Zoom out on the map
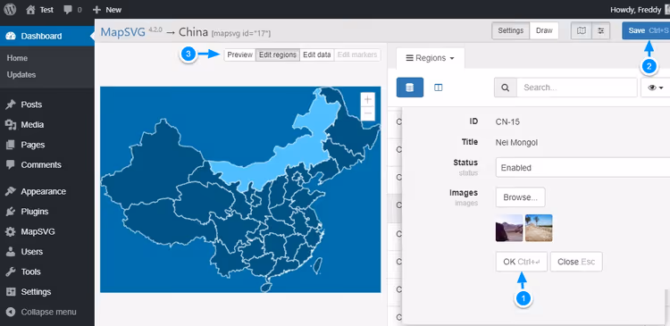The image size is (670, 326). click(x=367, y=113)
